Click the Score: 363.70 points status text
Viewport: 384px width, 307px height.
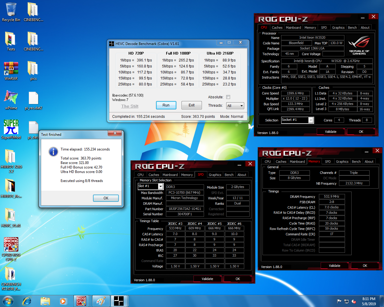click(x=198, y=117)
